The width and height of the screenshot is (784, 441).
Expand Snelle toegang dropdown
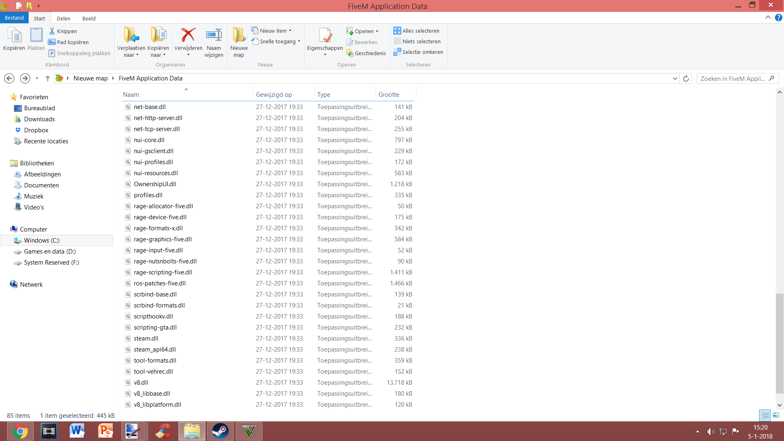coord(299,41)
